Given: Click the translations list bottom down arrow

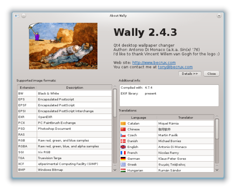Looking at the screenshot, I should 217,170.
